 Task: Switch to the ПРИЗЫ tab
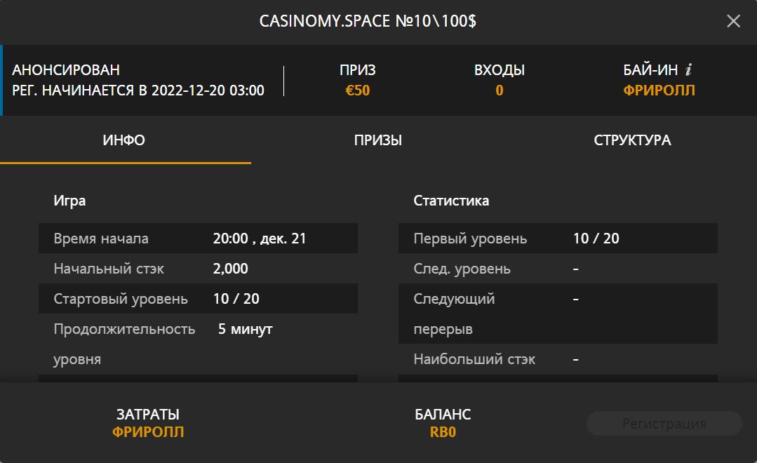378,140
